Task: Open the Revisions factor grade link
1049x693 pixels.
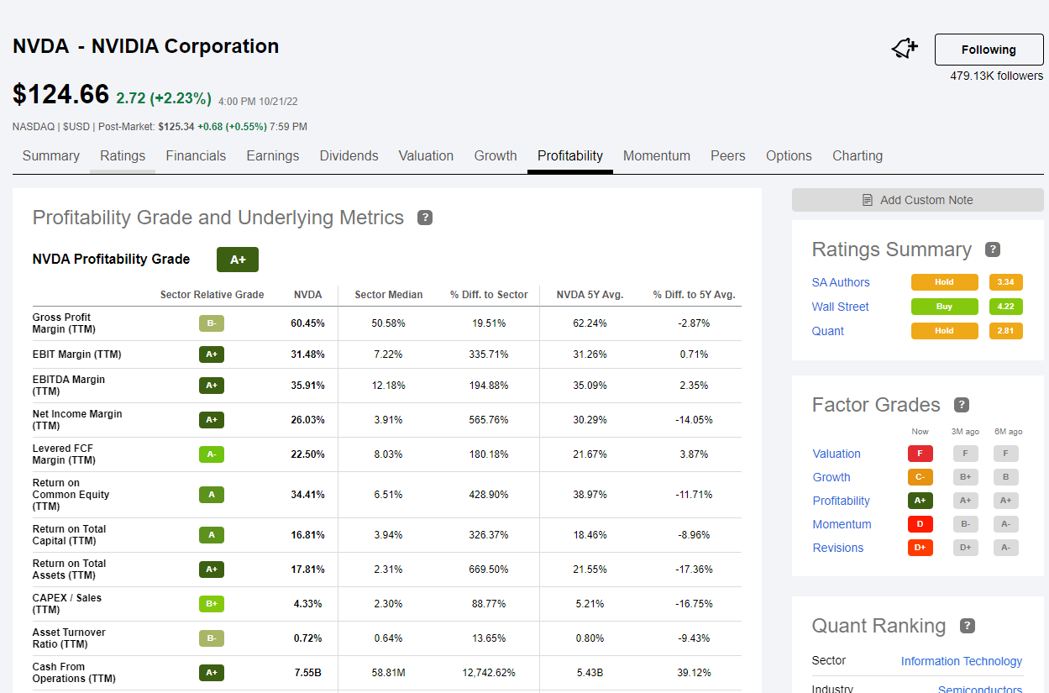Action: (x=838, y=548)
